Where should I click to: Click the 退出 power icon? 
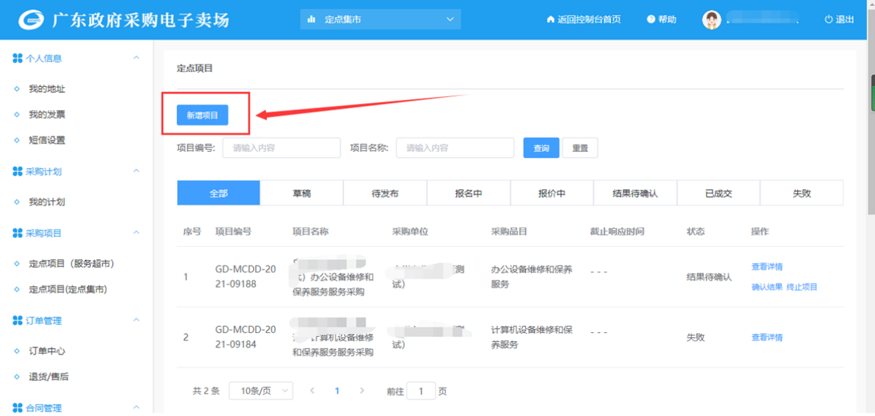tap(828, 20)
